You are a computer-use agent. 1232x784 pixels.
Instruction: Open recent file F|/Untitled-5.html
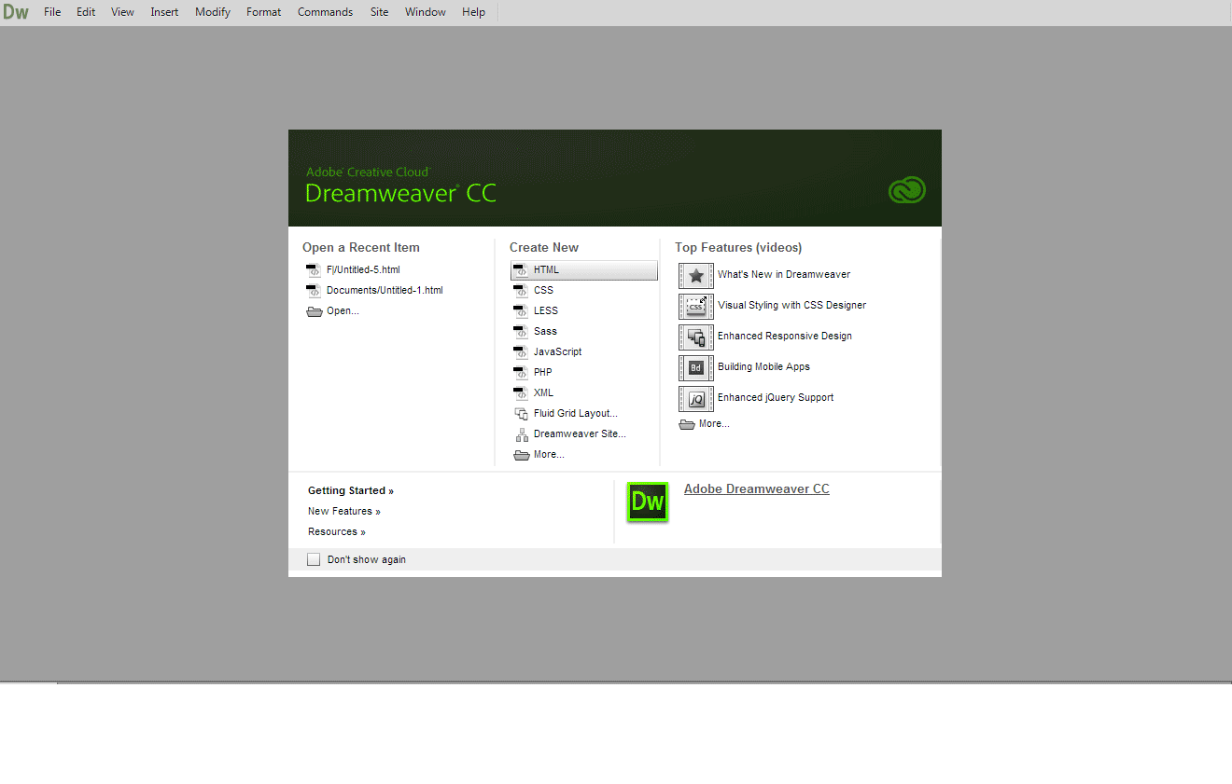click(363, 270)
